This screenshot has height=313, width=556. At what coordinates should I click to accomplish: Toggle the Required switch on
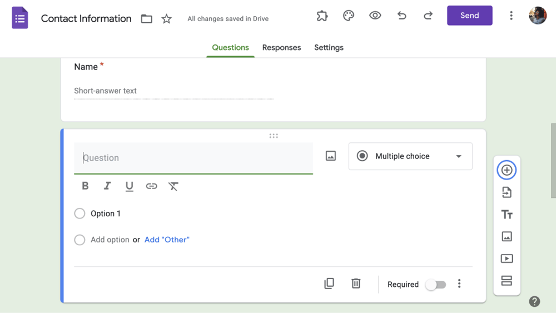pyautogui.click(x=436, y=285)
